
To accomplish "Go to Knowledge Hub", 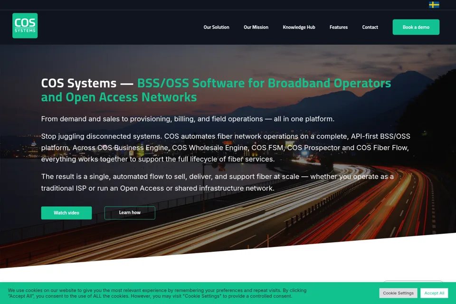I will point(299,27).
